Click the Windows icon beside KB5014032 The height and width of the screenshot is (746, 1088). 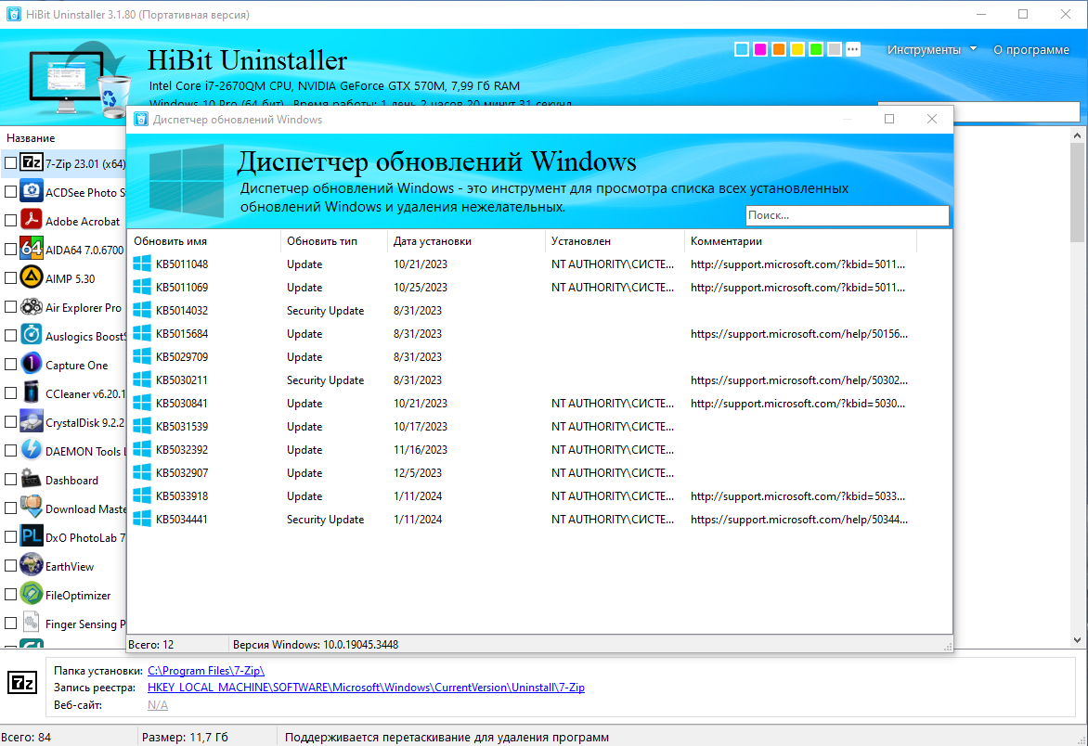pyautogui.click(x=141, y=310)
